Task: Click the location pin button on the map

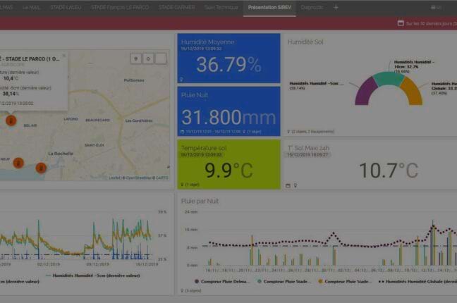Action: click(135, 58)
